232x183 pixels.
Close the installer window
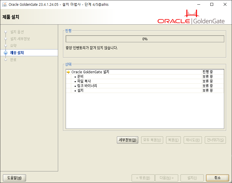[225, 4]
